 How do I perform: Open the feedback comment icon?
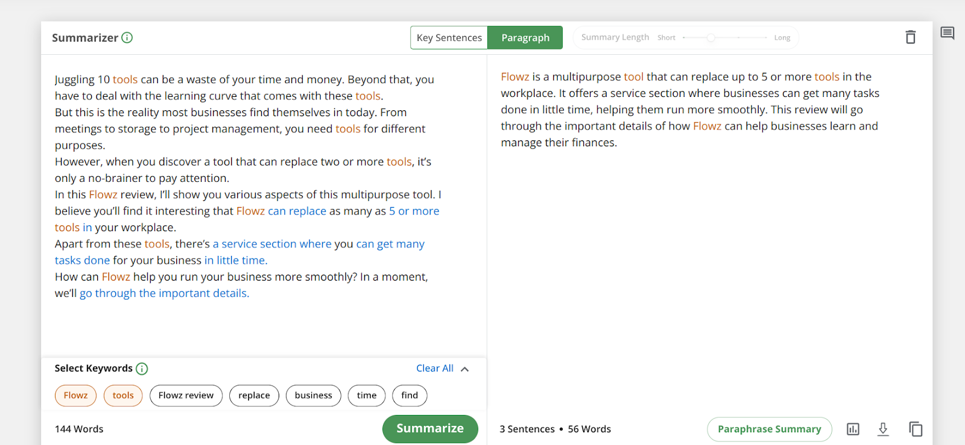947,33
